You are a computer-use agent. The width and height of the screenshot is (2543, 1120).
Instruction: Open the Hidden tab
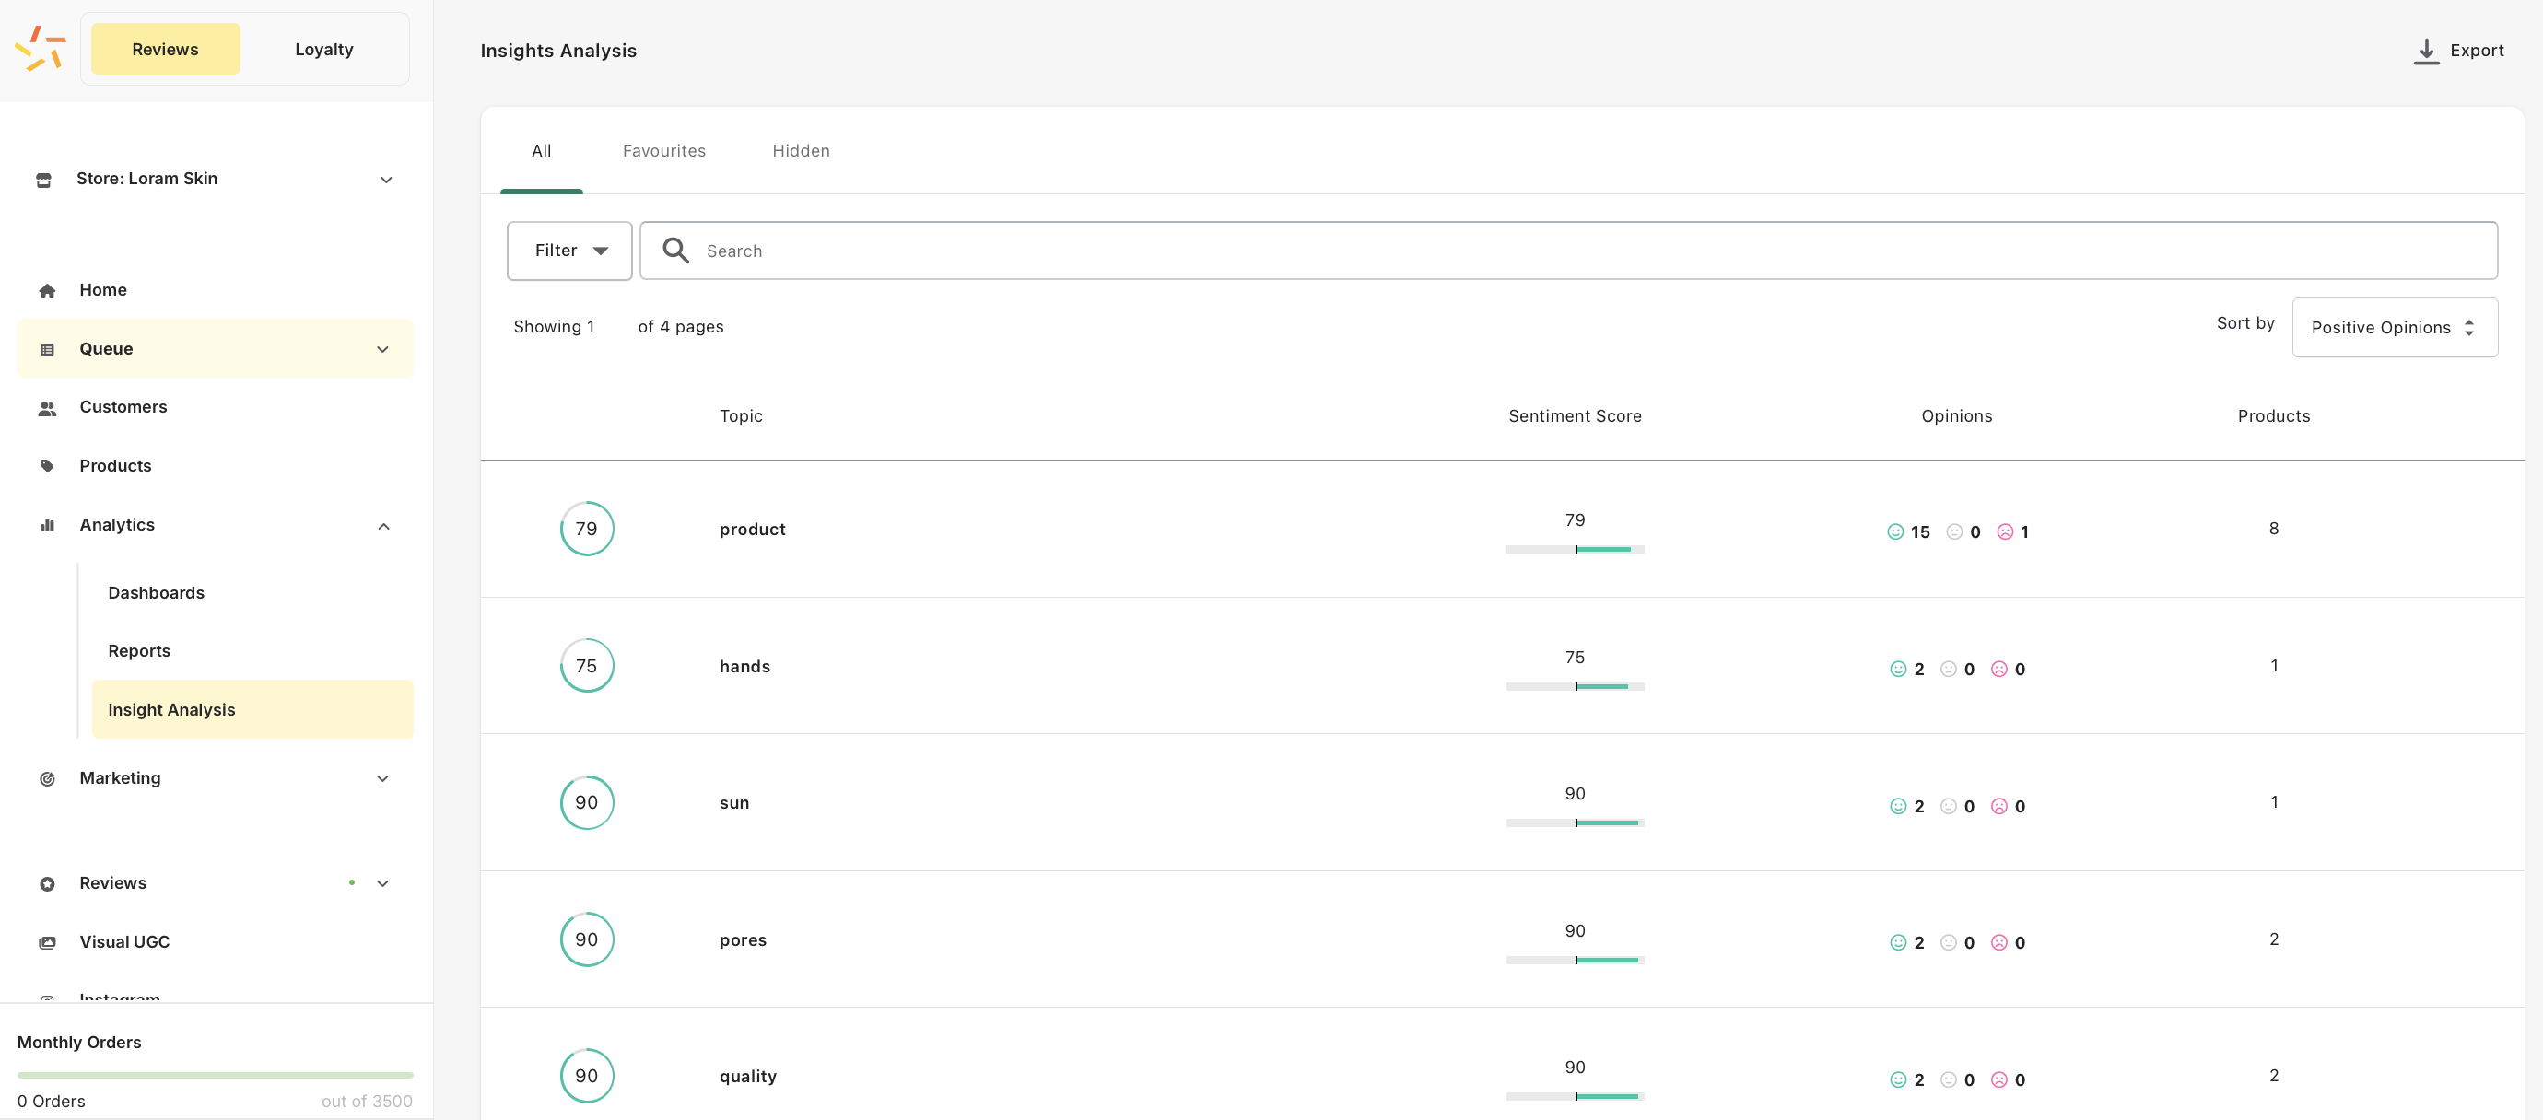[x=801, y=151]
